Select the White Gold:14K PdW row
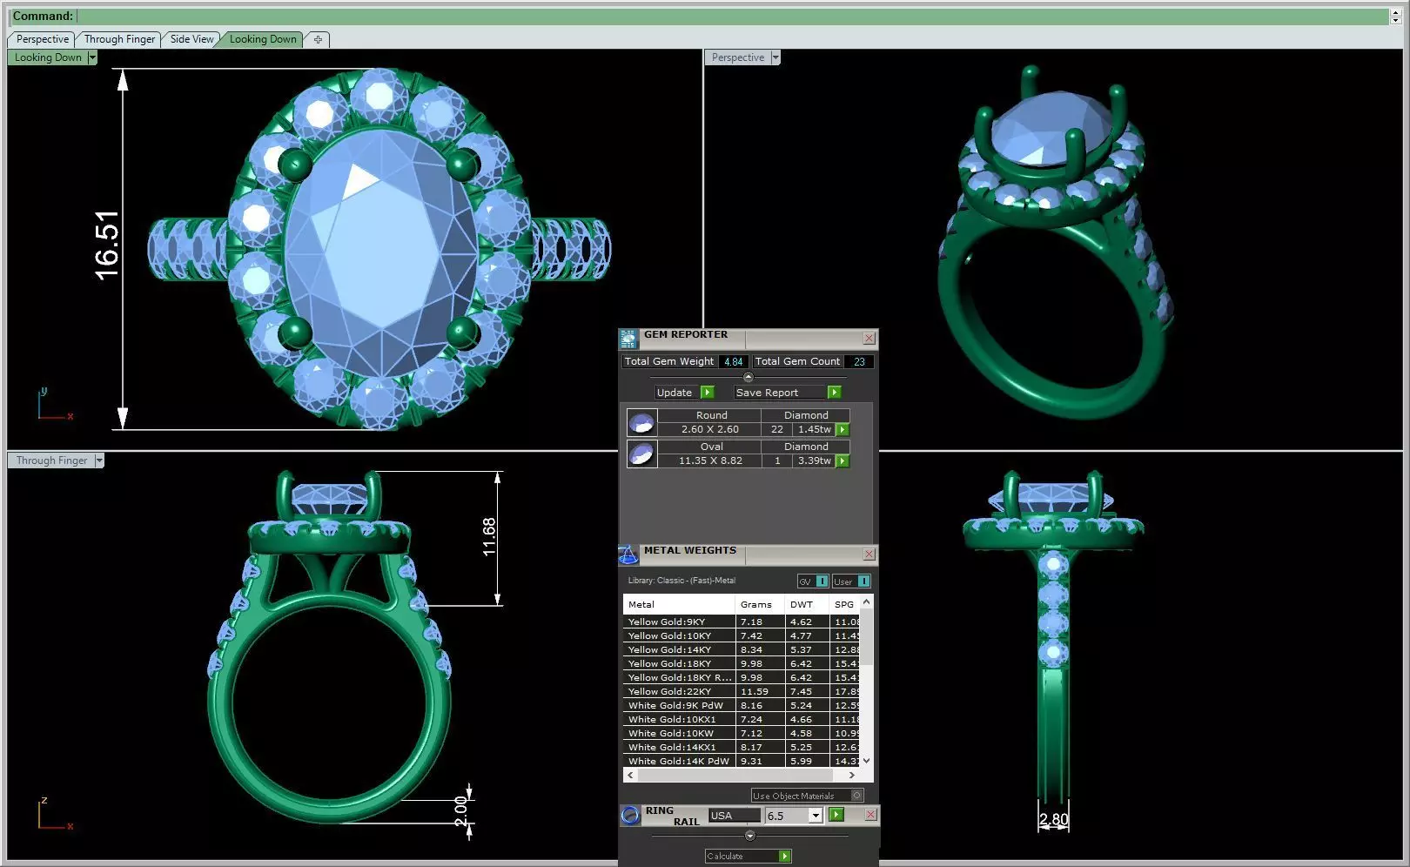This screenshot has height=867, width=1410. (742, 761)
